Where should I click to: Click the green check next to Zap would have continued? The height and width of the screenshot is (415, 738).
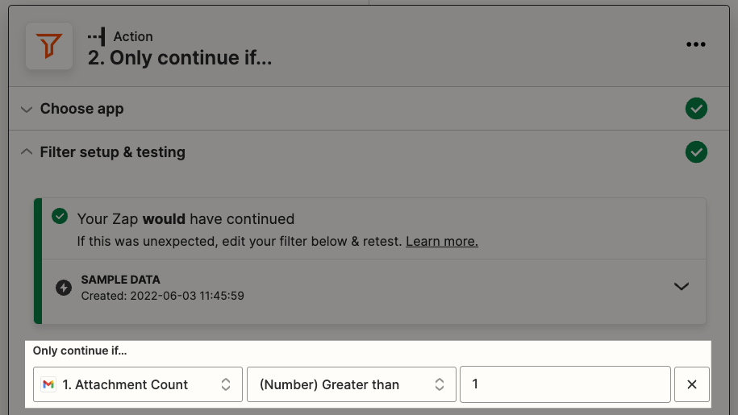tap(60, 216)
